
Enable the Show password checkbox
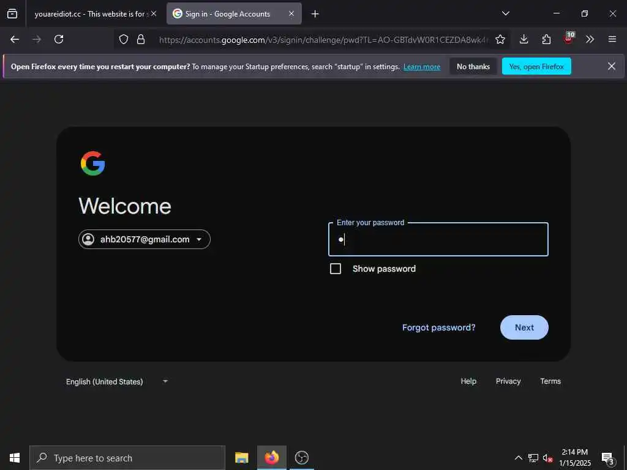coord(336,269)
